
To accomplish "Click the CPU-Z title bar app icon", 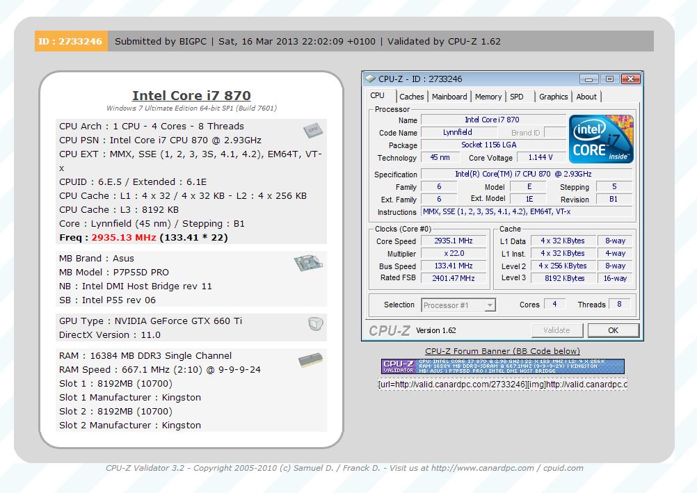I will click(x=370, y=79).
